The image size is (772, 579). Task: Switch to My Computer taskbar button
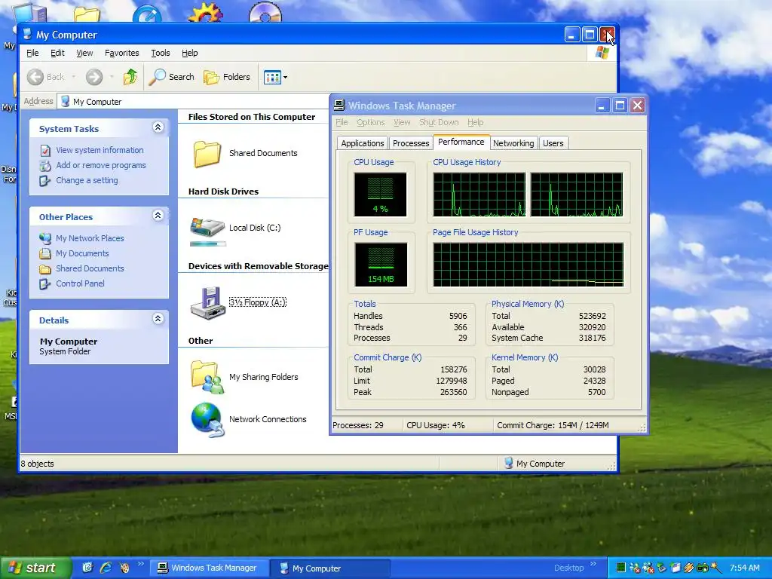(x=330, y=568)
